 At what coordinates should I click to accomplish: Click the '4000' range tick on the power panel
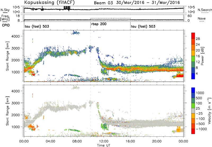pyautogui.click(x=15, y=36)
